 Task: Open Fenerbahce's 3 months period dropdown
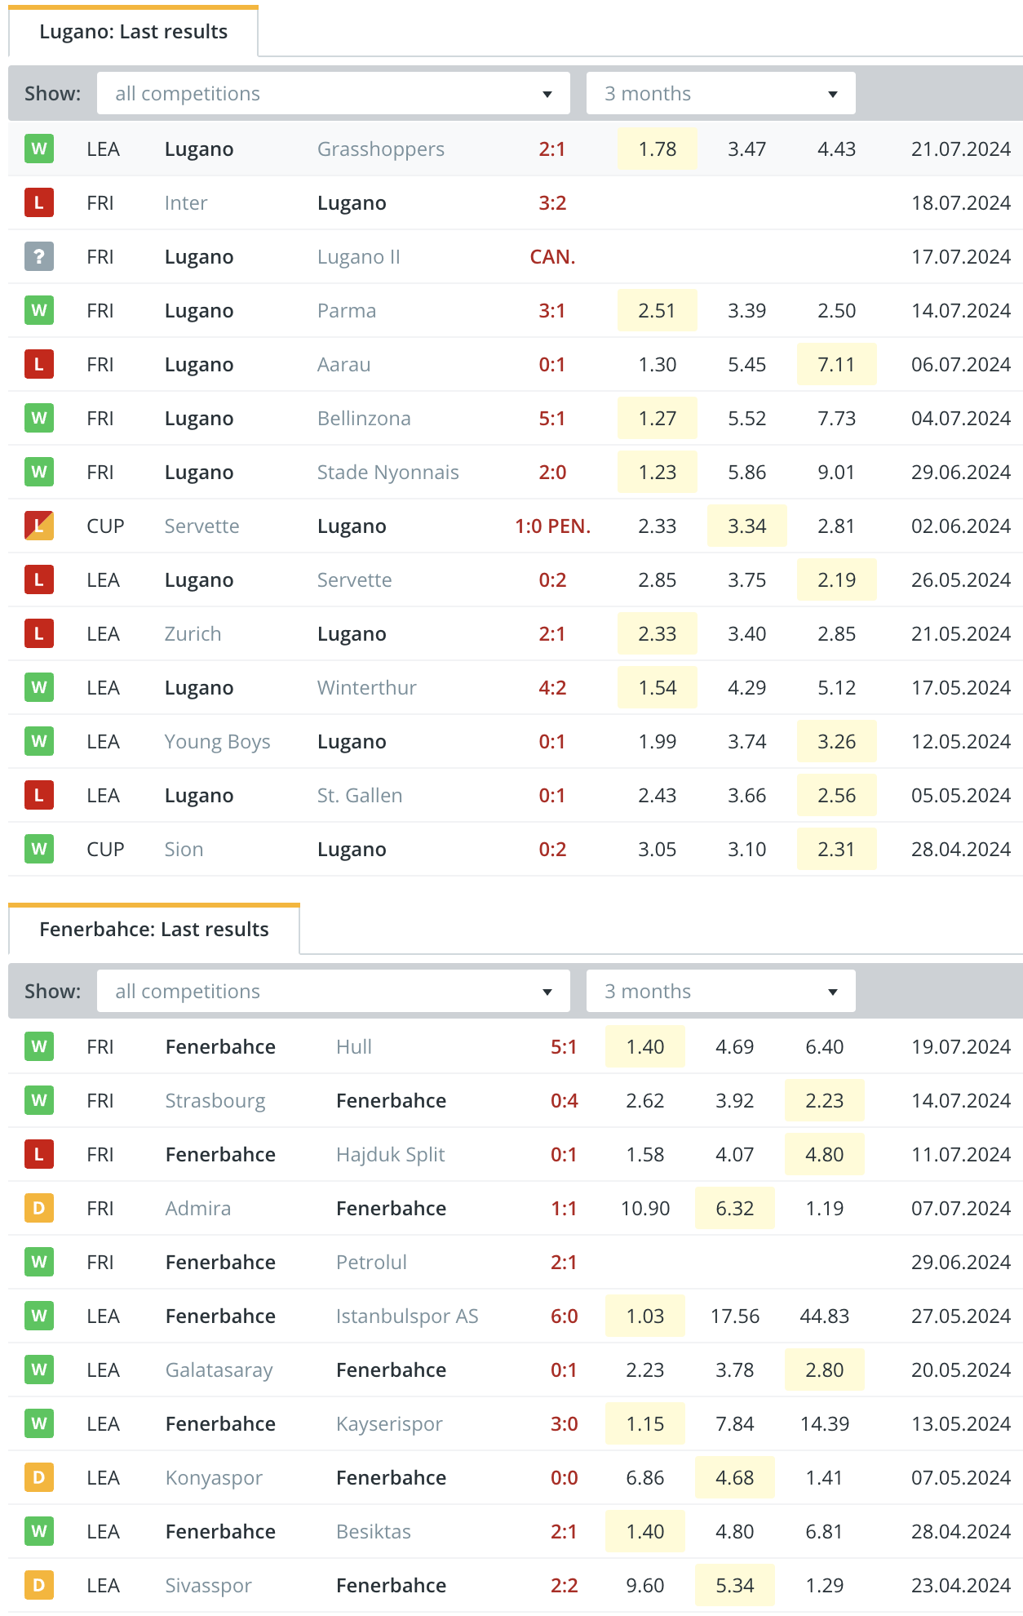point(721,991)
